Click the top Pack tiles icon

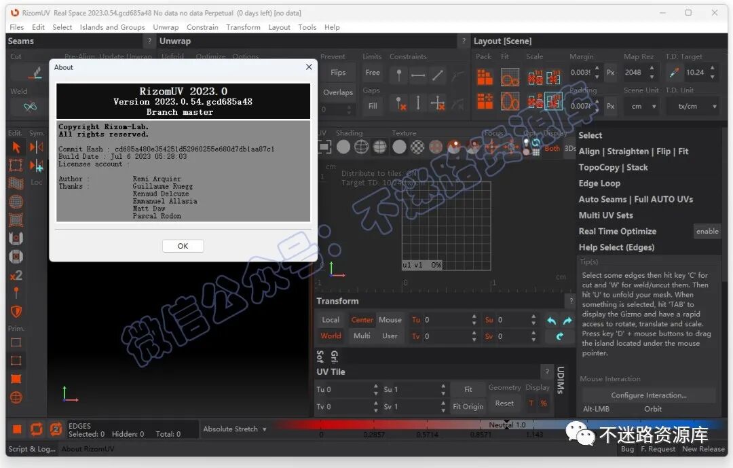(485, 77)
